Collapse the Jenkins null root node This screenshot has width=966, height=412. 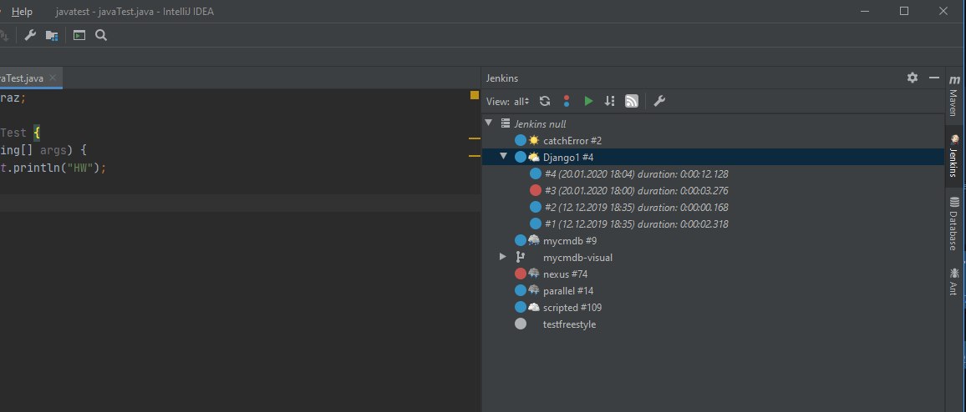click(x=489, y=123)
